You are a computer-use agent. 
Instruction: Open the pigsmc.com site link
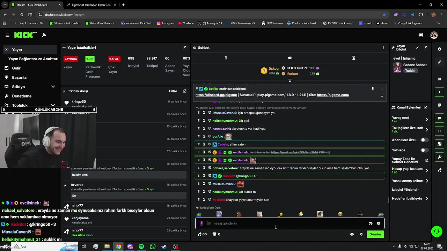[333, 95]
